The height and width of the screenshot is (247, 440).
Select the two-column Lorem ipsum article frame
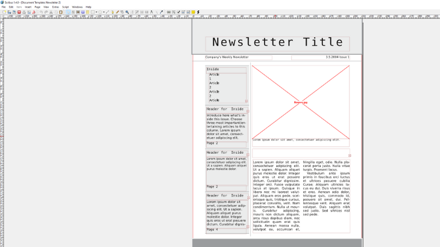(x=301, y=196)
